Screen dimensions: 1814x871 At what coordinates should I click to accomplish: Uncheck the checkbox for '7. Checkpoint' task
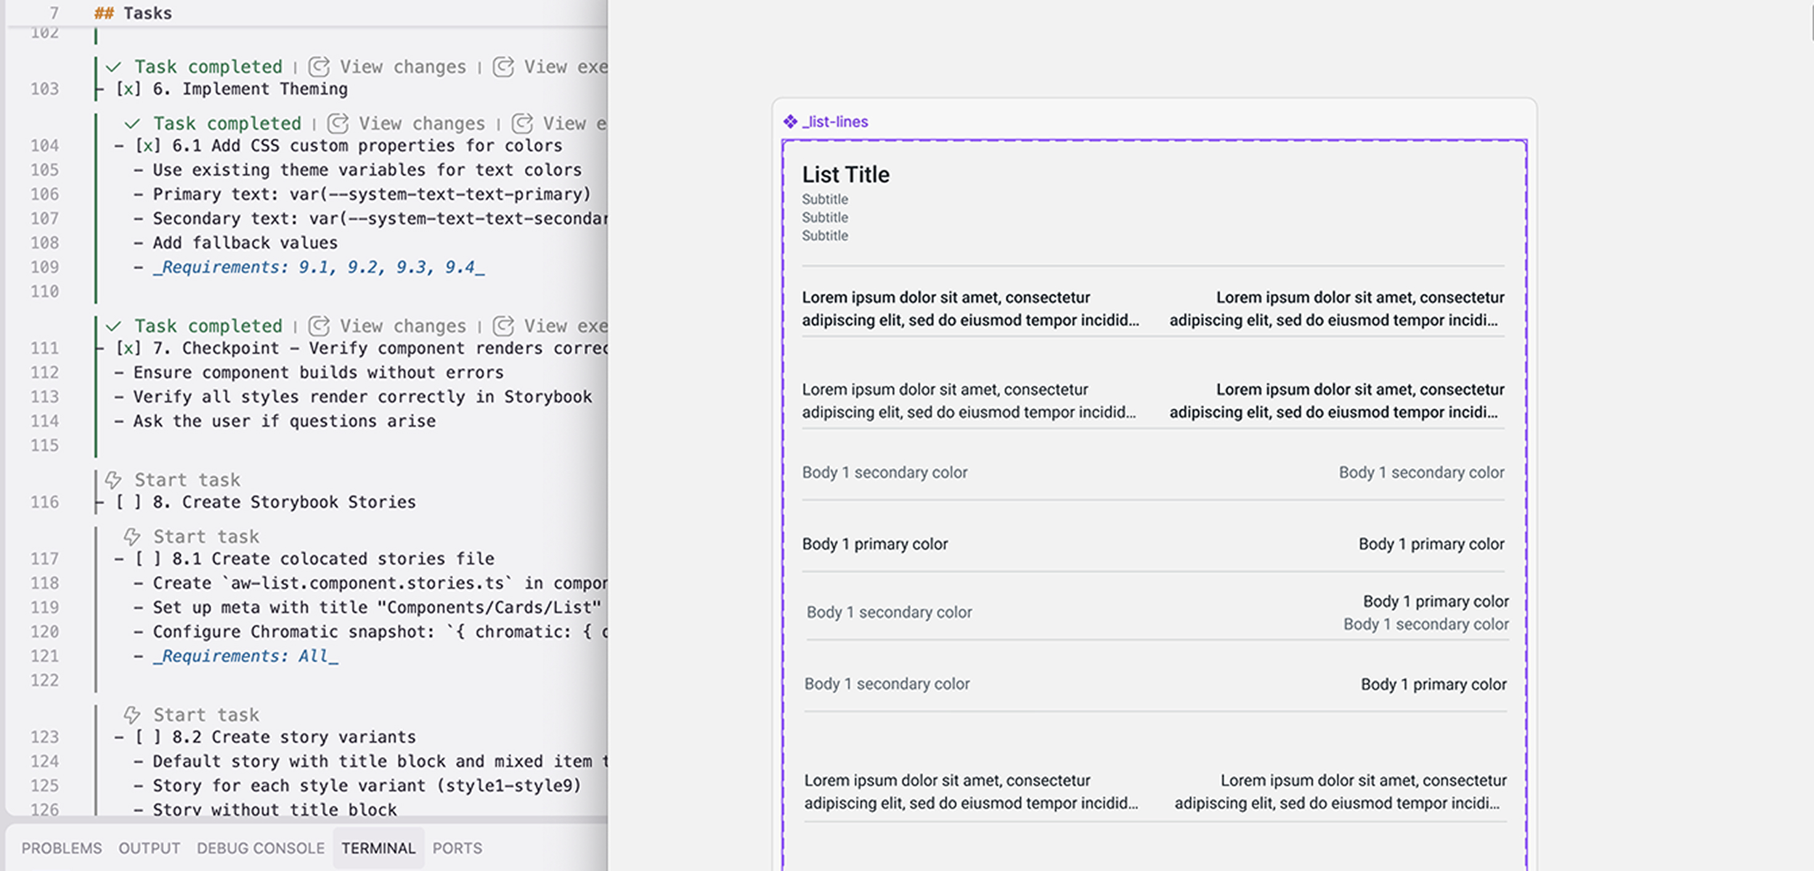pos(128,348)
